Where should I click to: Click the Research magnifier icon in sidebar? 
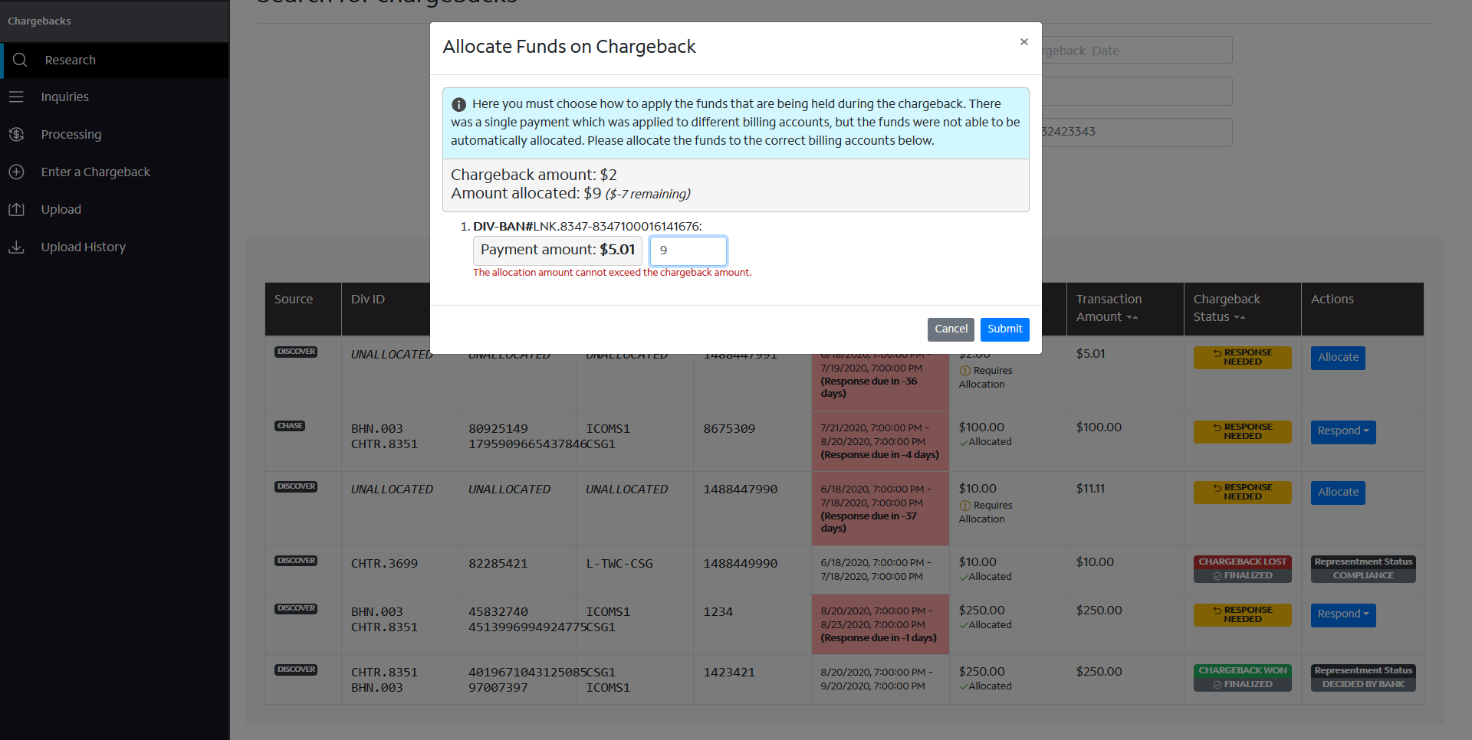point(20,60)
